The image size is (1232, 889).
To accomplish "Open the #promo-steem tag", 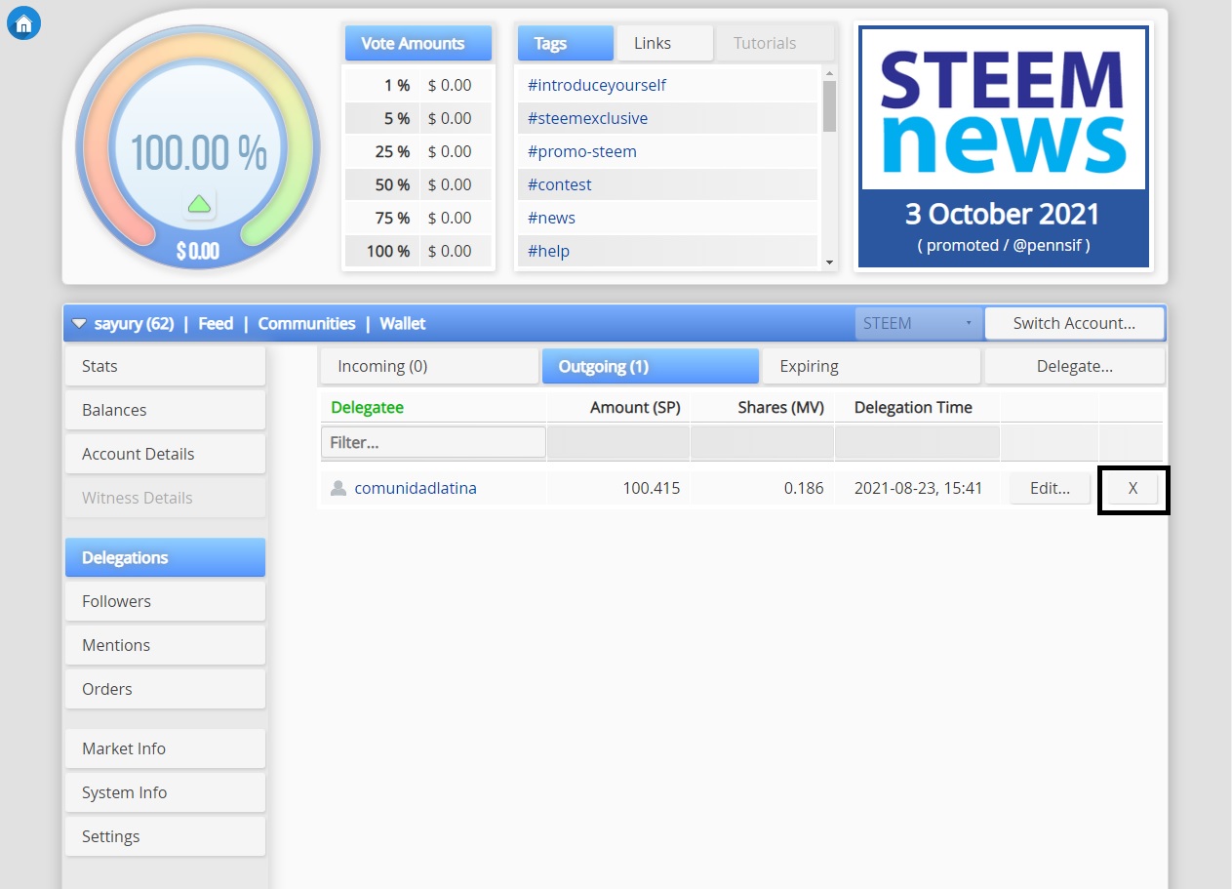I will 582,151.
